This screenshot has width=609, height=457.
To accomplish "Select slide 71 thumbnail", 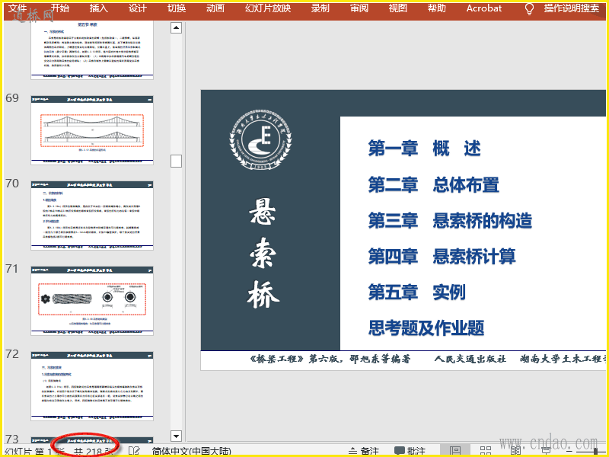I will [92, 301].
